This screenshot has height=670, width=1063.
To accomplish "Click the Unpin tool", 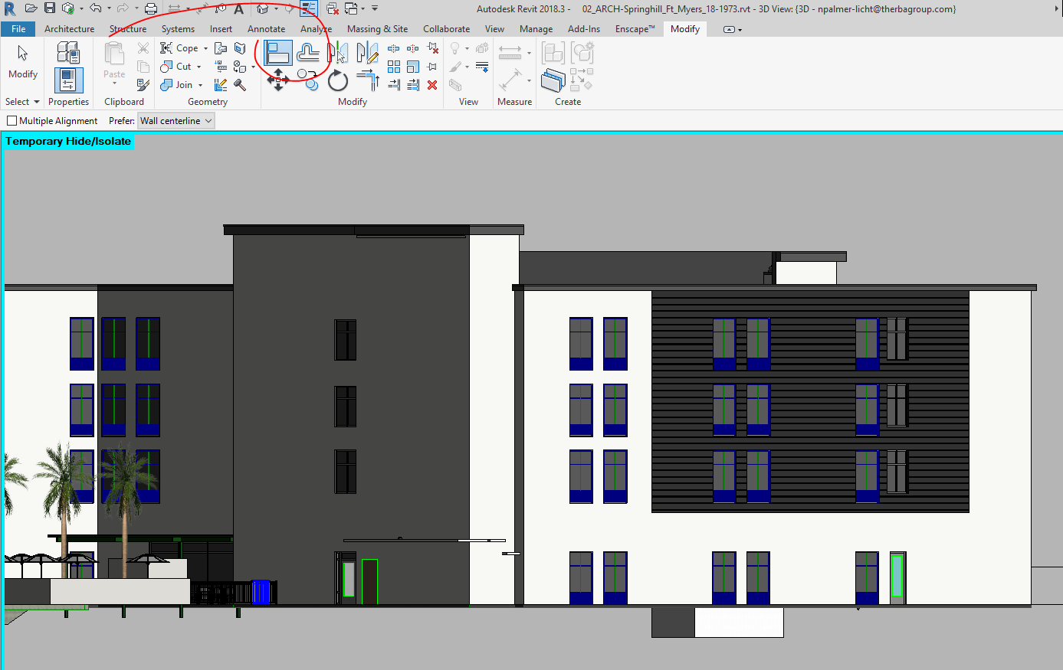I will (433, 48).
